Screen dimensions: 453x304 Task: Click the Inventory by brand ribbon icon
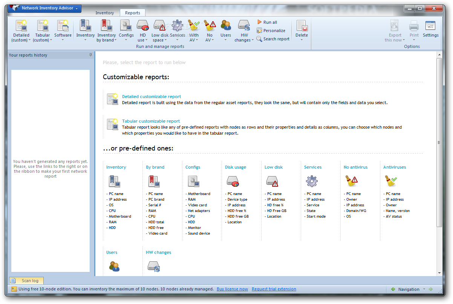106,26
